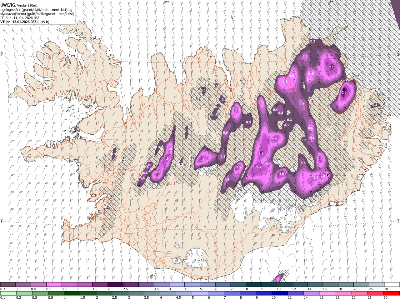Click the 20W longitude label at the top
Viewport: 400px width, 300px height.
coord(166,1)
